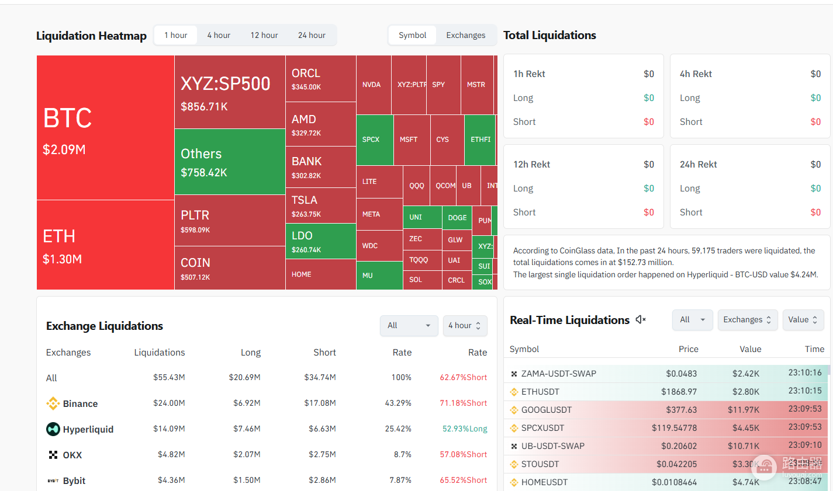The image size is (833, 491).
Task: Click the green Others heatmap tile
Action: coord(230,162)
